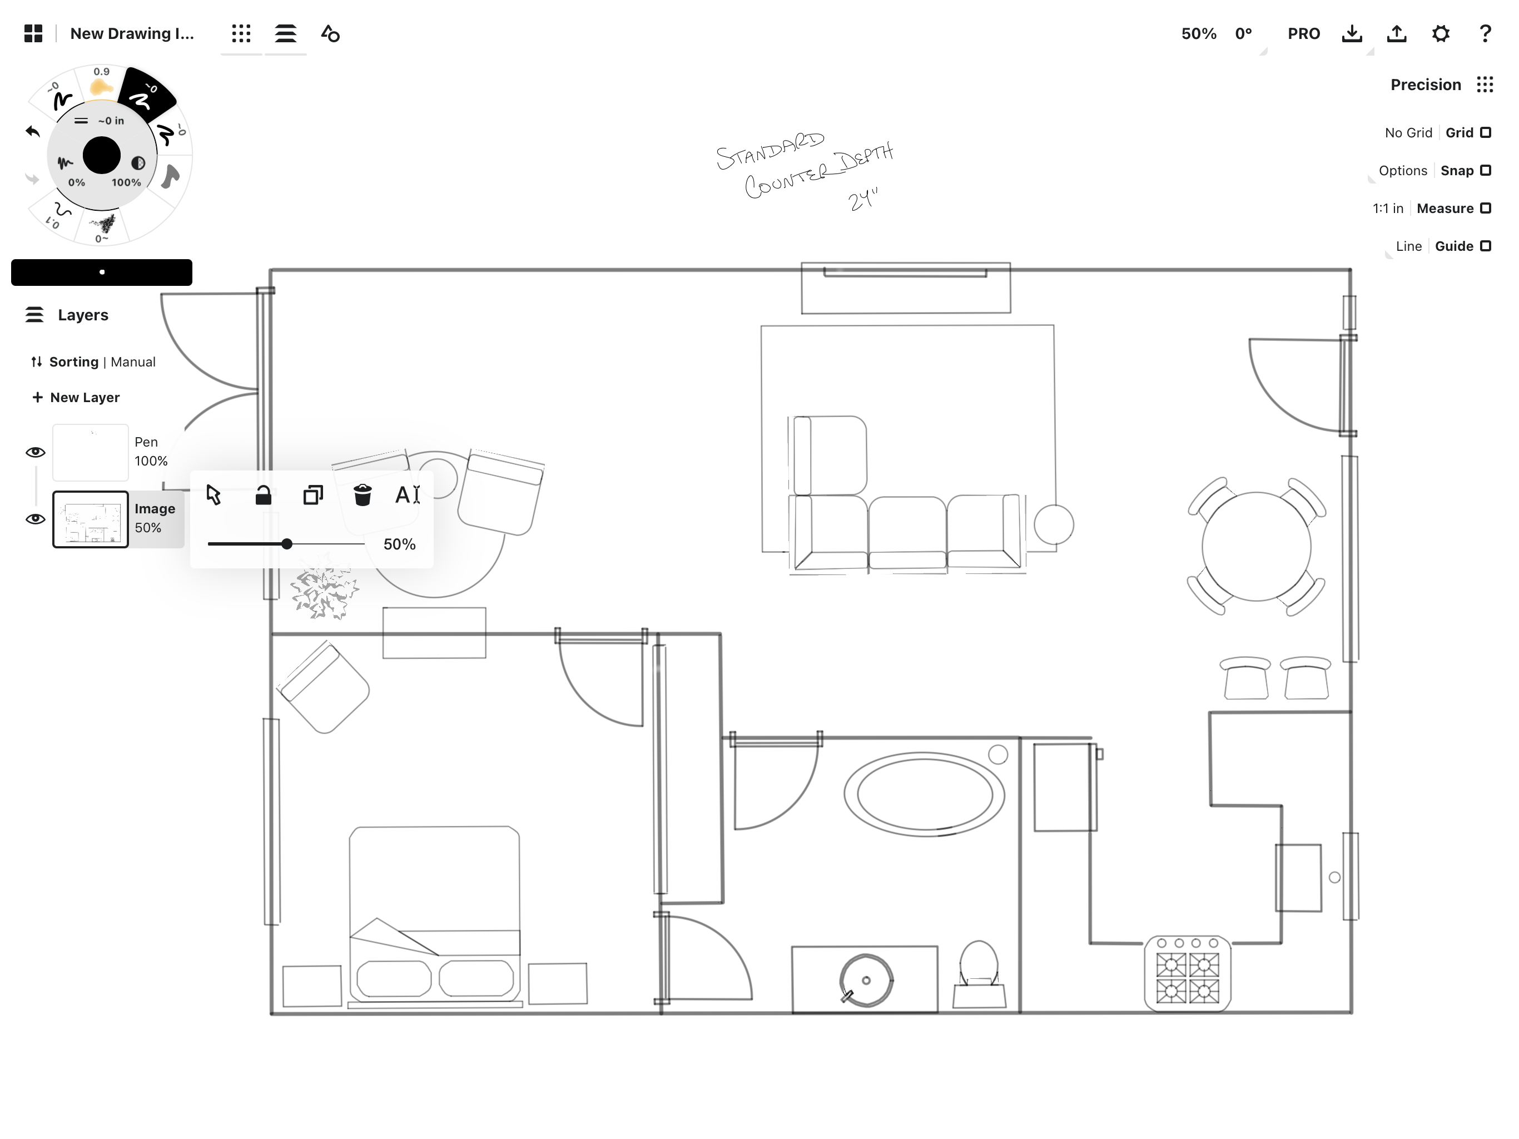Enable Grid checkbox in Precision panel
1519x1139 pixels.
tap(1487, 132)
